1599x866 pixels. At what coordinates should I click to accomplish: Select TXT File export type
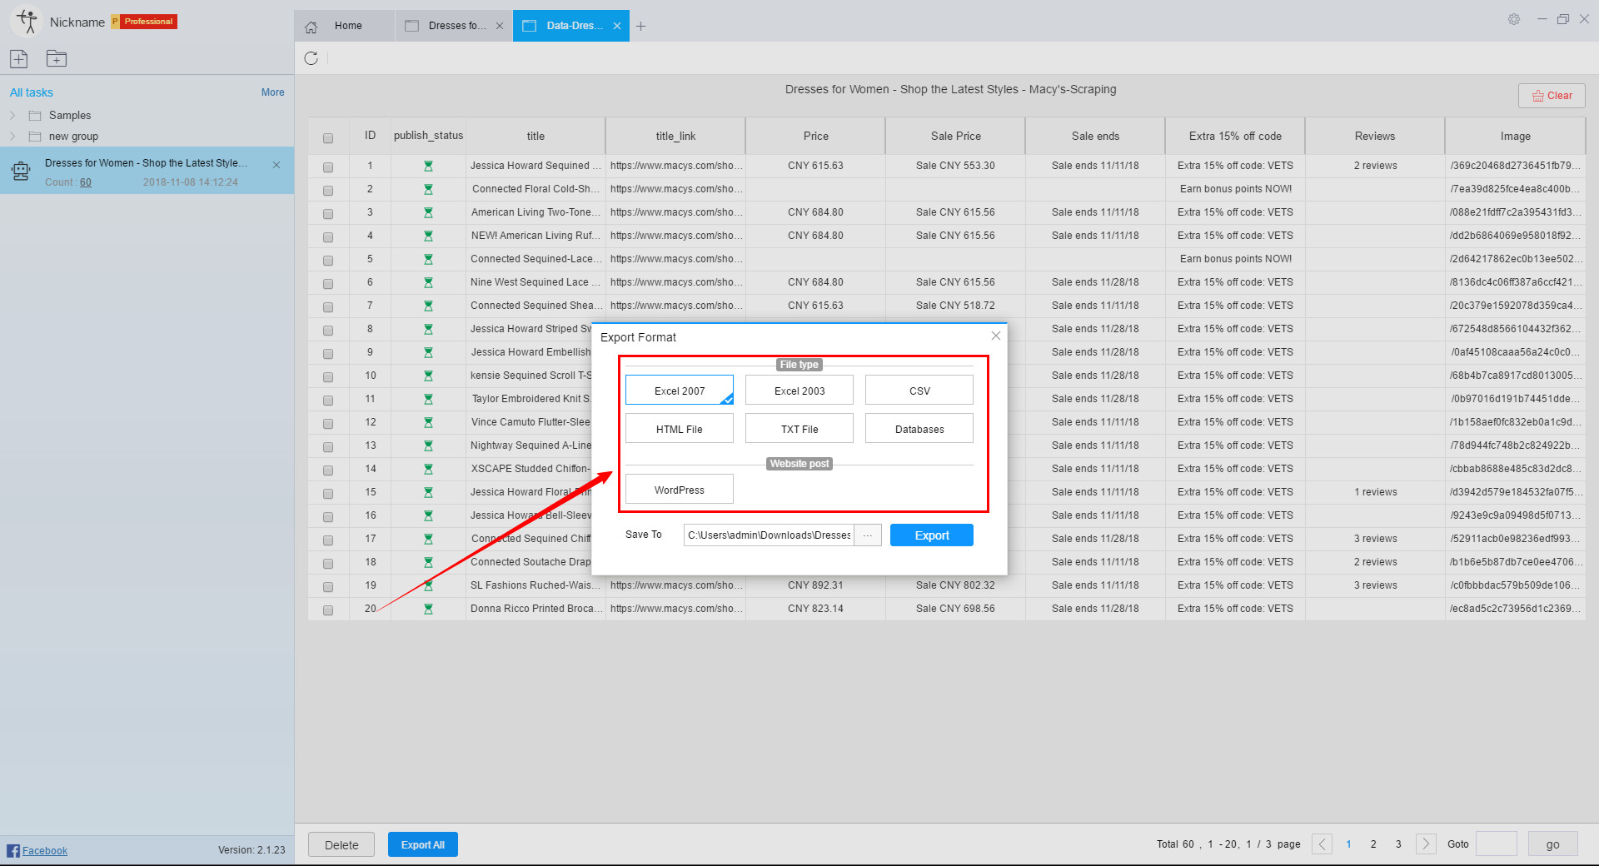799,428
